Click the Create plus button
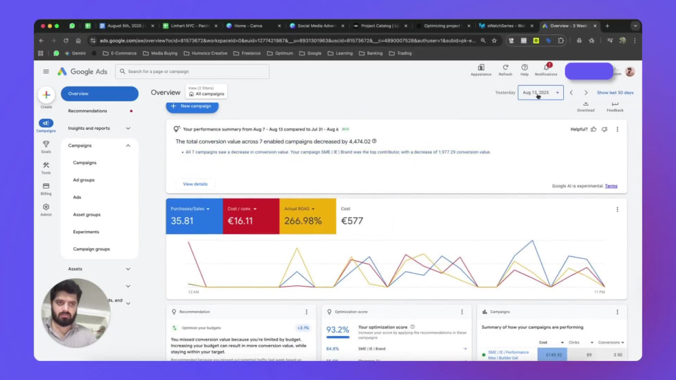 pos(46,95)
